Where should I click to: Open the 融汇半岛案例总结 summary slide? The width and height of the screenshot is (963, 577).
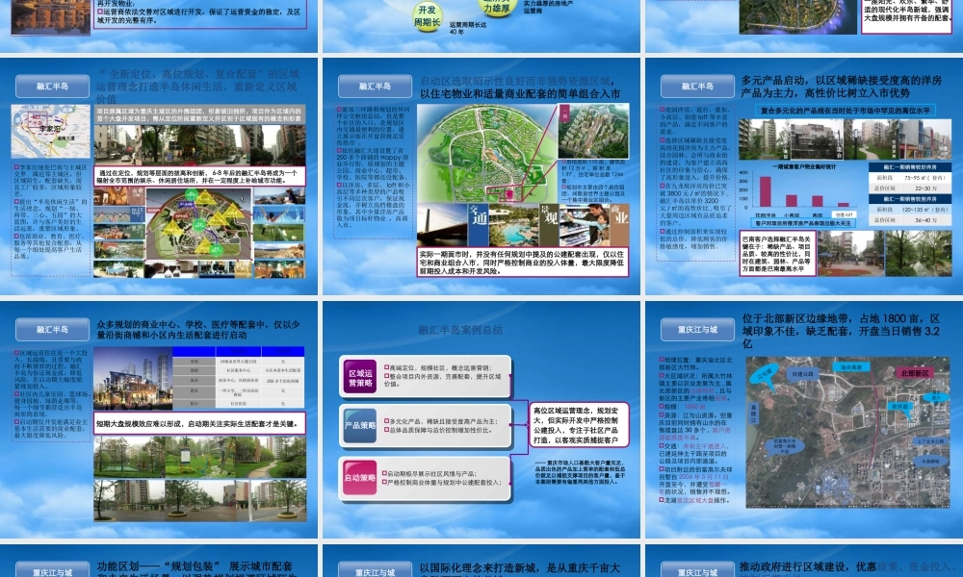pos(481,419)
